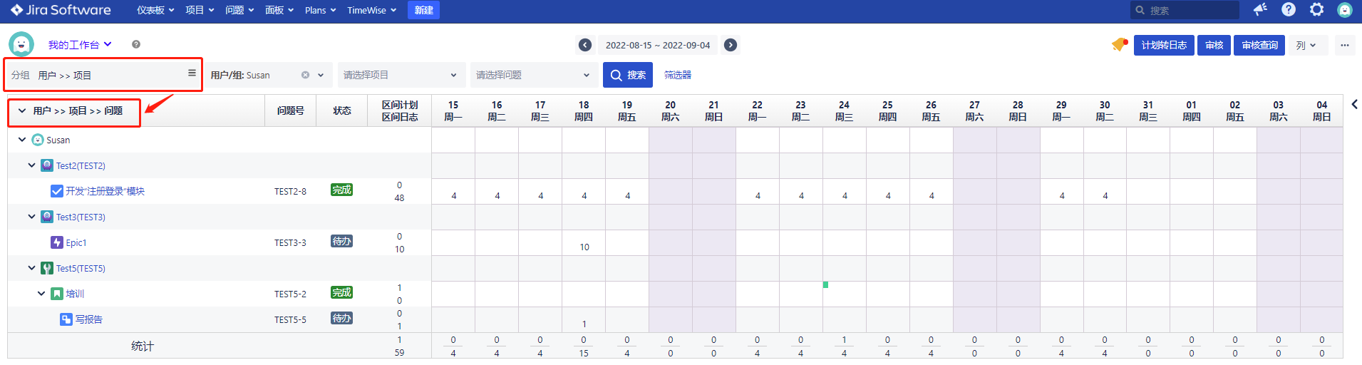
Task: Click the 搜索 search button
Action: coord(628,75)
